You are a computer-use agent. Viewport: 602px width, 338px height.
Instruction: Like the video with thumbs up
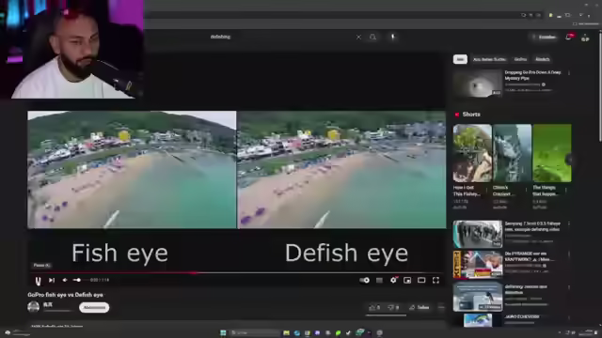(x=374, y=307)
